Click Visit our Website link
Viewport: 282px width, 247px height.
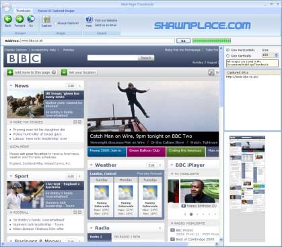(106, 20)
